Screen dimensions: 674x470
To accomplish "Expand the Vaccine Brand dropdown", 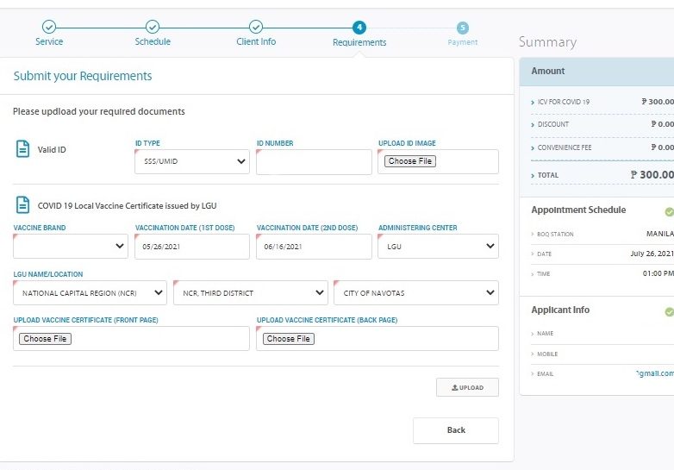I will [x=71, y=247].
